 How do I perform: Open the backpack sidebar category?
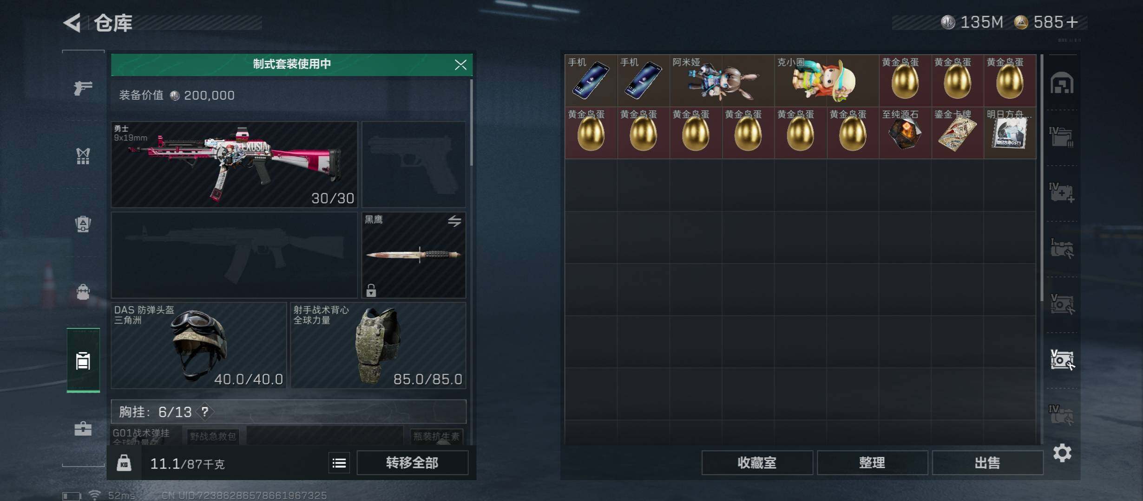[83, 224]
